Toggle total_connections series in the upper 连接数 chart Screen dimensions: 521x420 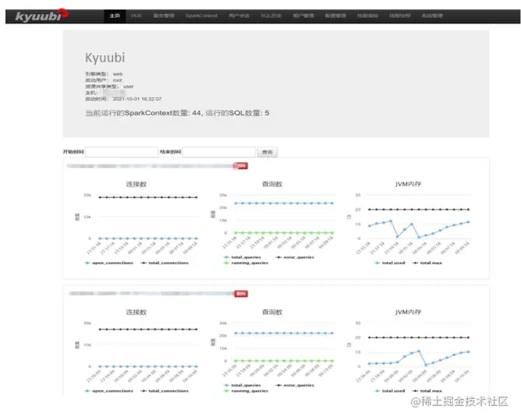point(165,263)
